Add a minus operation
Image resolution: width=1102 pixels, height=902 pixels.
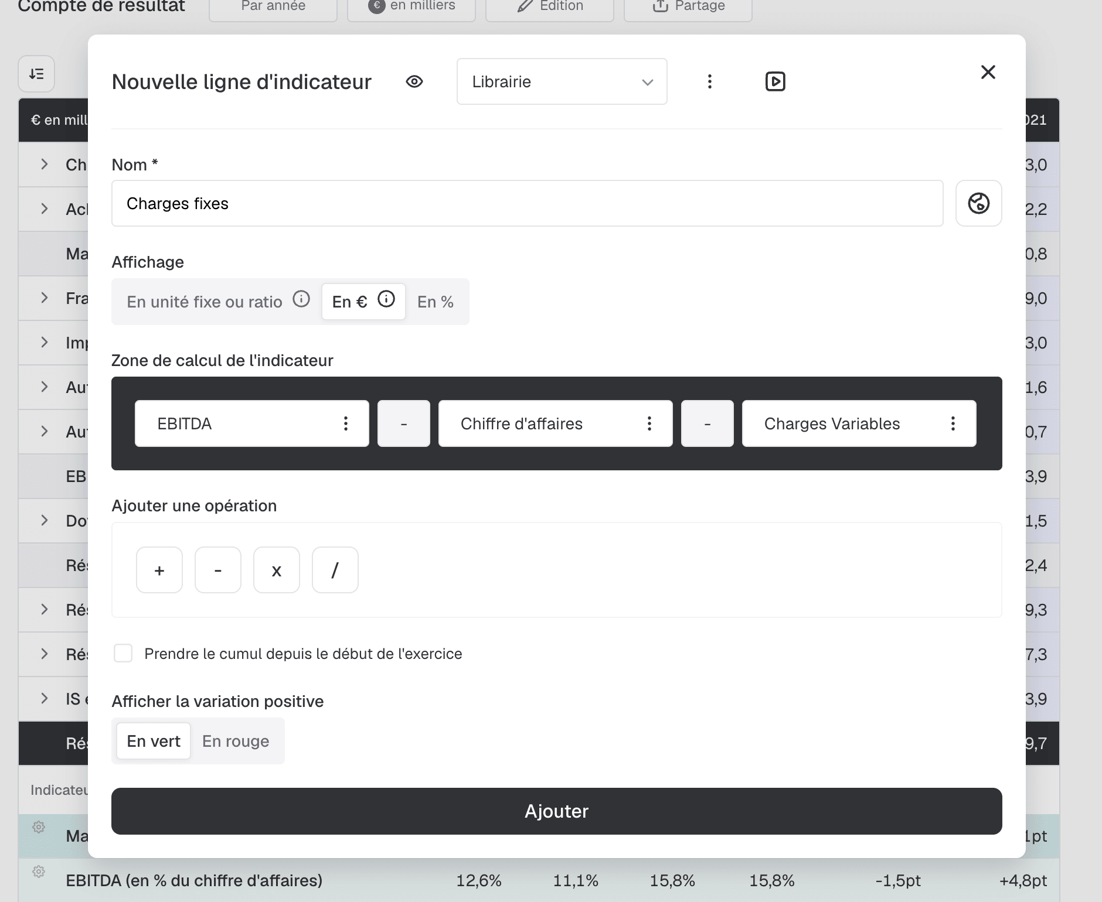click(218, 570)
